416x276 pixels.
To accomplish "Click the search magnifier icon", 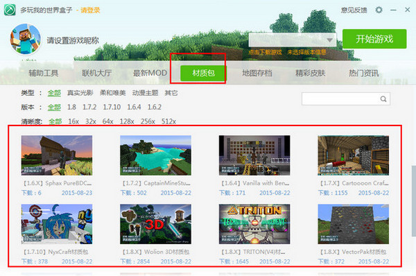I will pos(383,99).
